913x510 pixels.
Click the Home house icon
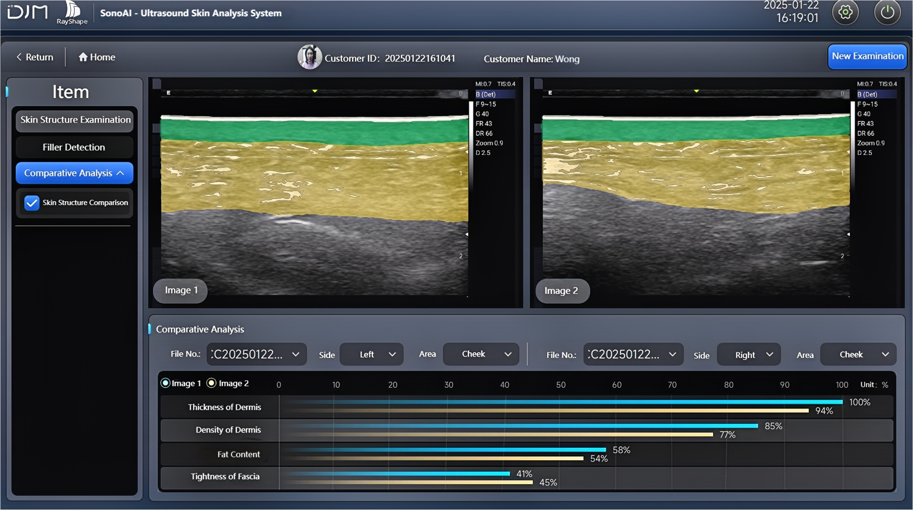point(83,57)
